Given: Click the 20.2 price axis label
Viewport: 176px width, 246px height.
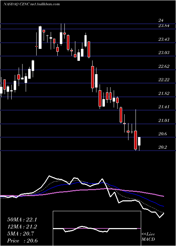Looking at the screenshot, I should coord(163,147).
